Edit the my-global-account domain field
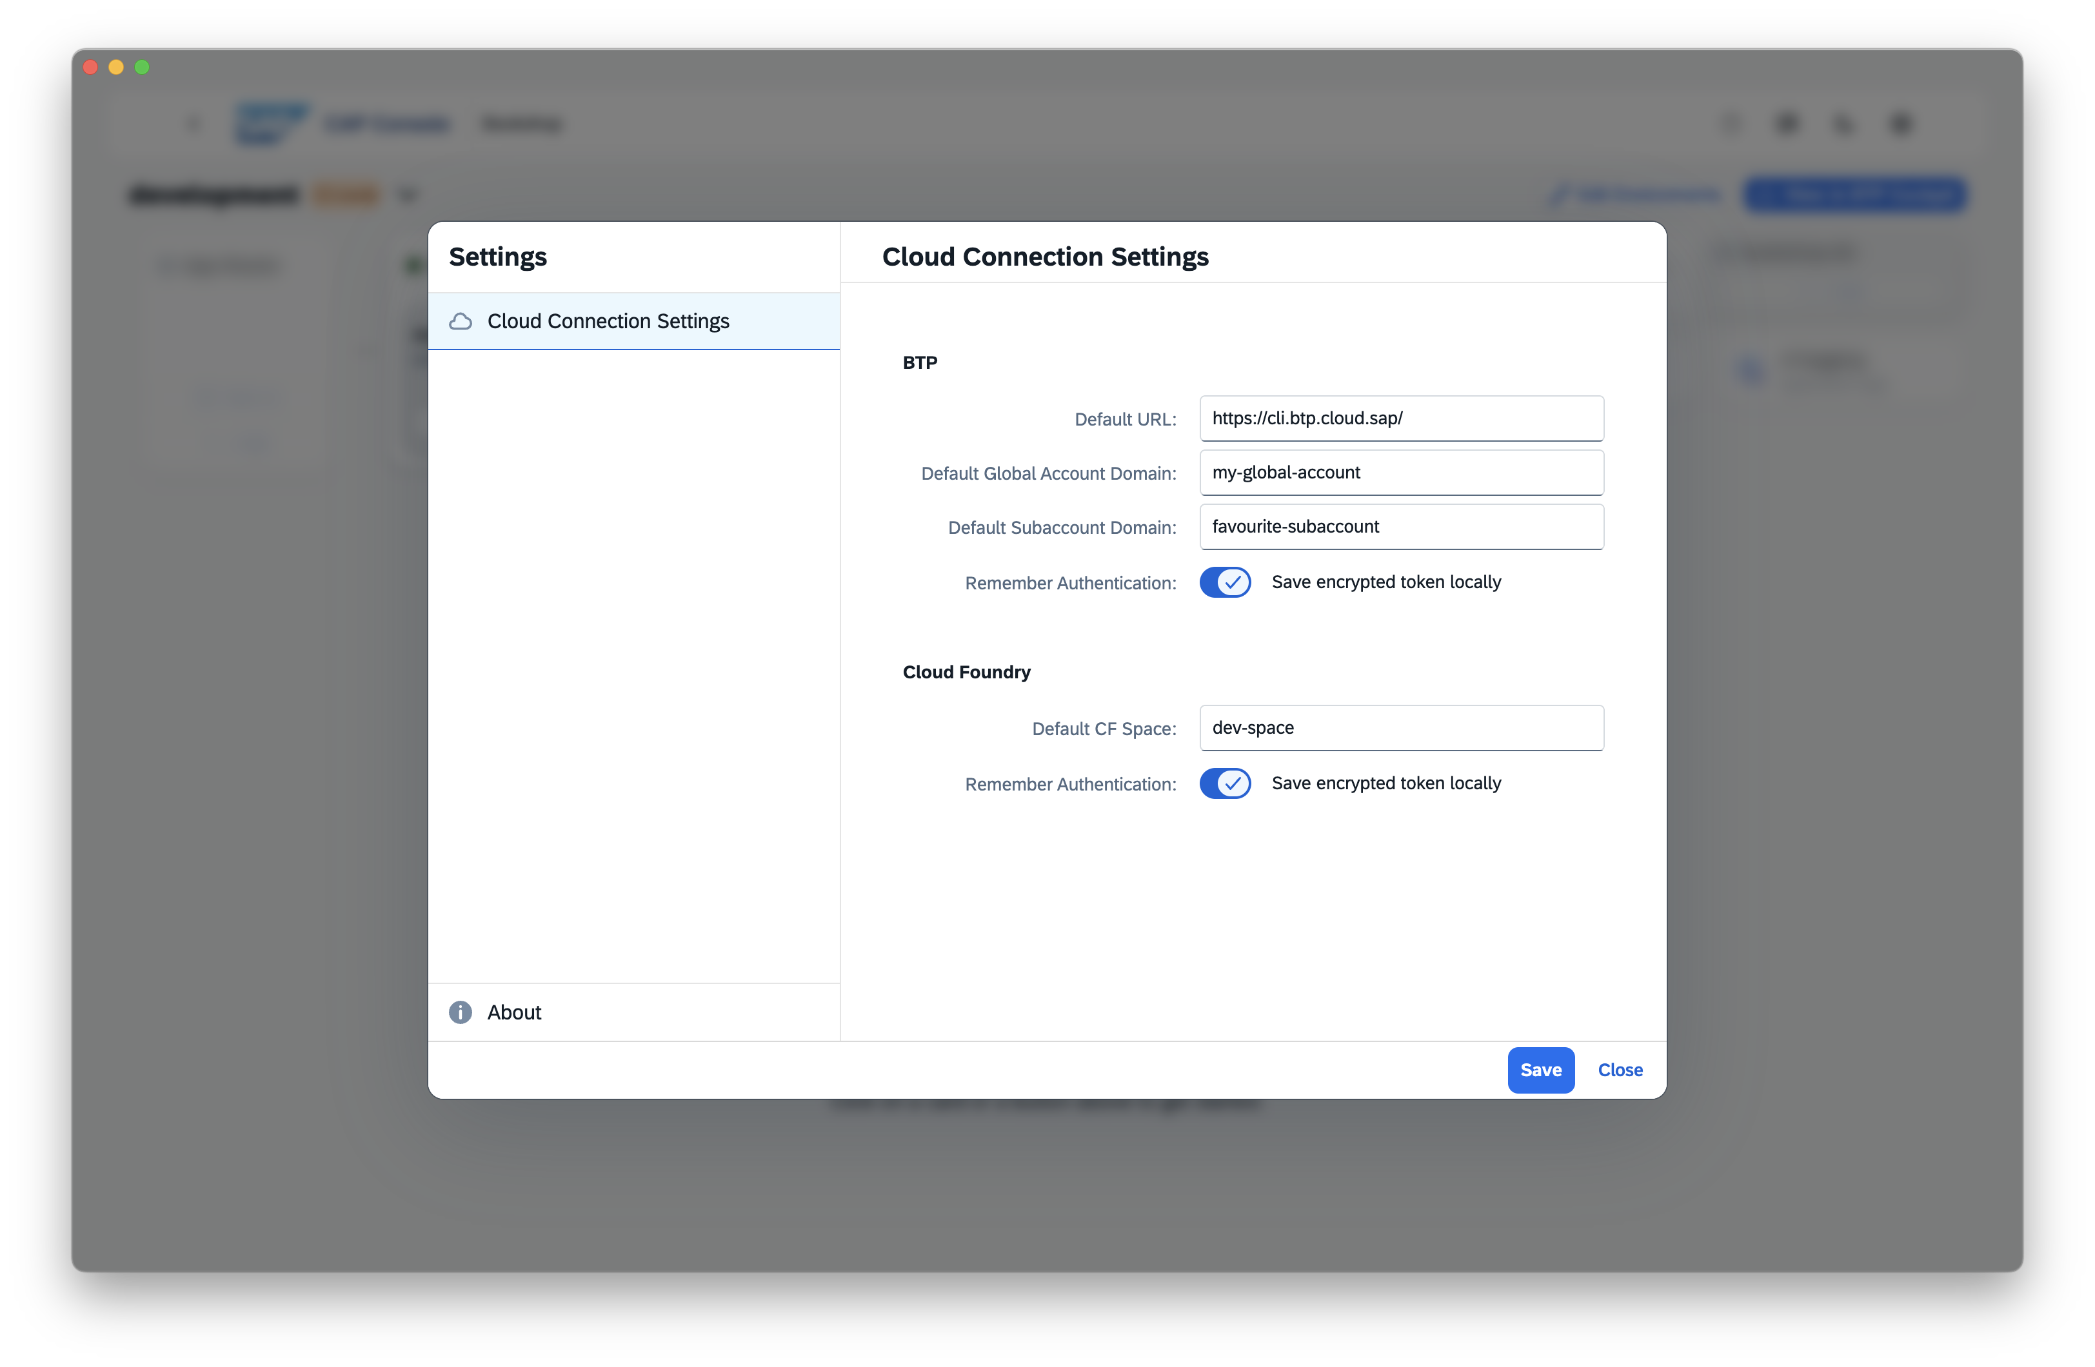 click(1402, 472)
